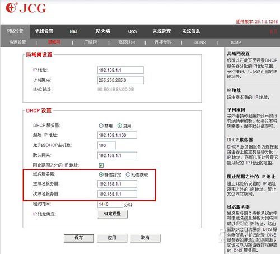Open the DDNS submenu
This screenshot has height=254, width=280.
[199, 43]
